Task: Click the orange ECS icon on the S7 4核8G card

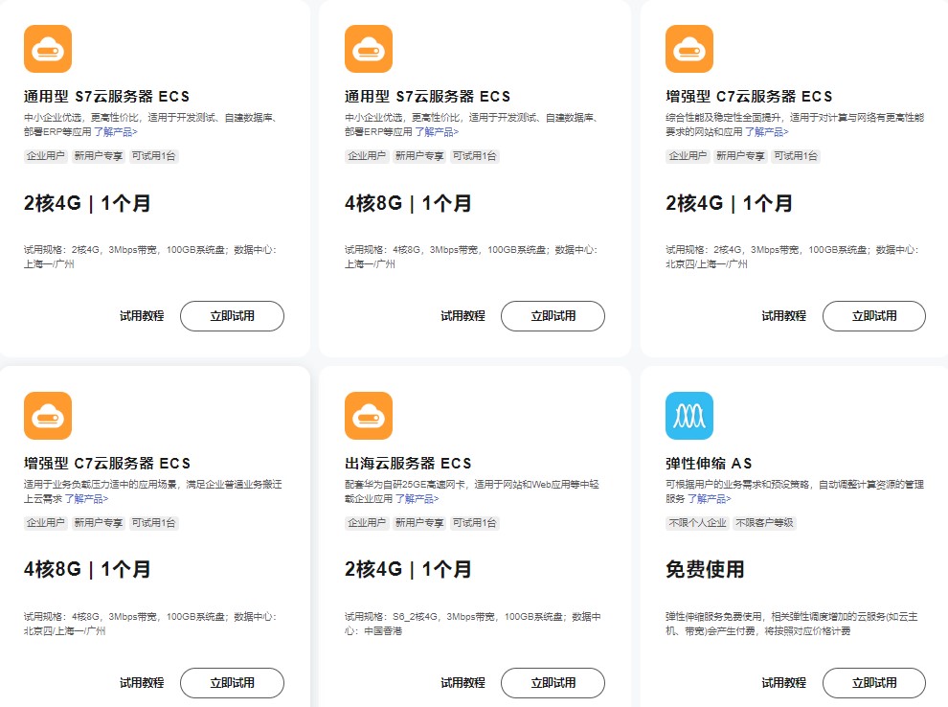Action: pyautogui.click(x=369, y=49)
